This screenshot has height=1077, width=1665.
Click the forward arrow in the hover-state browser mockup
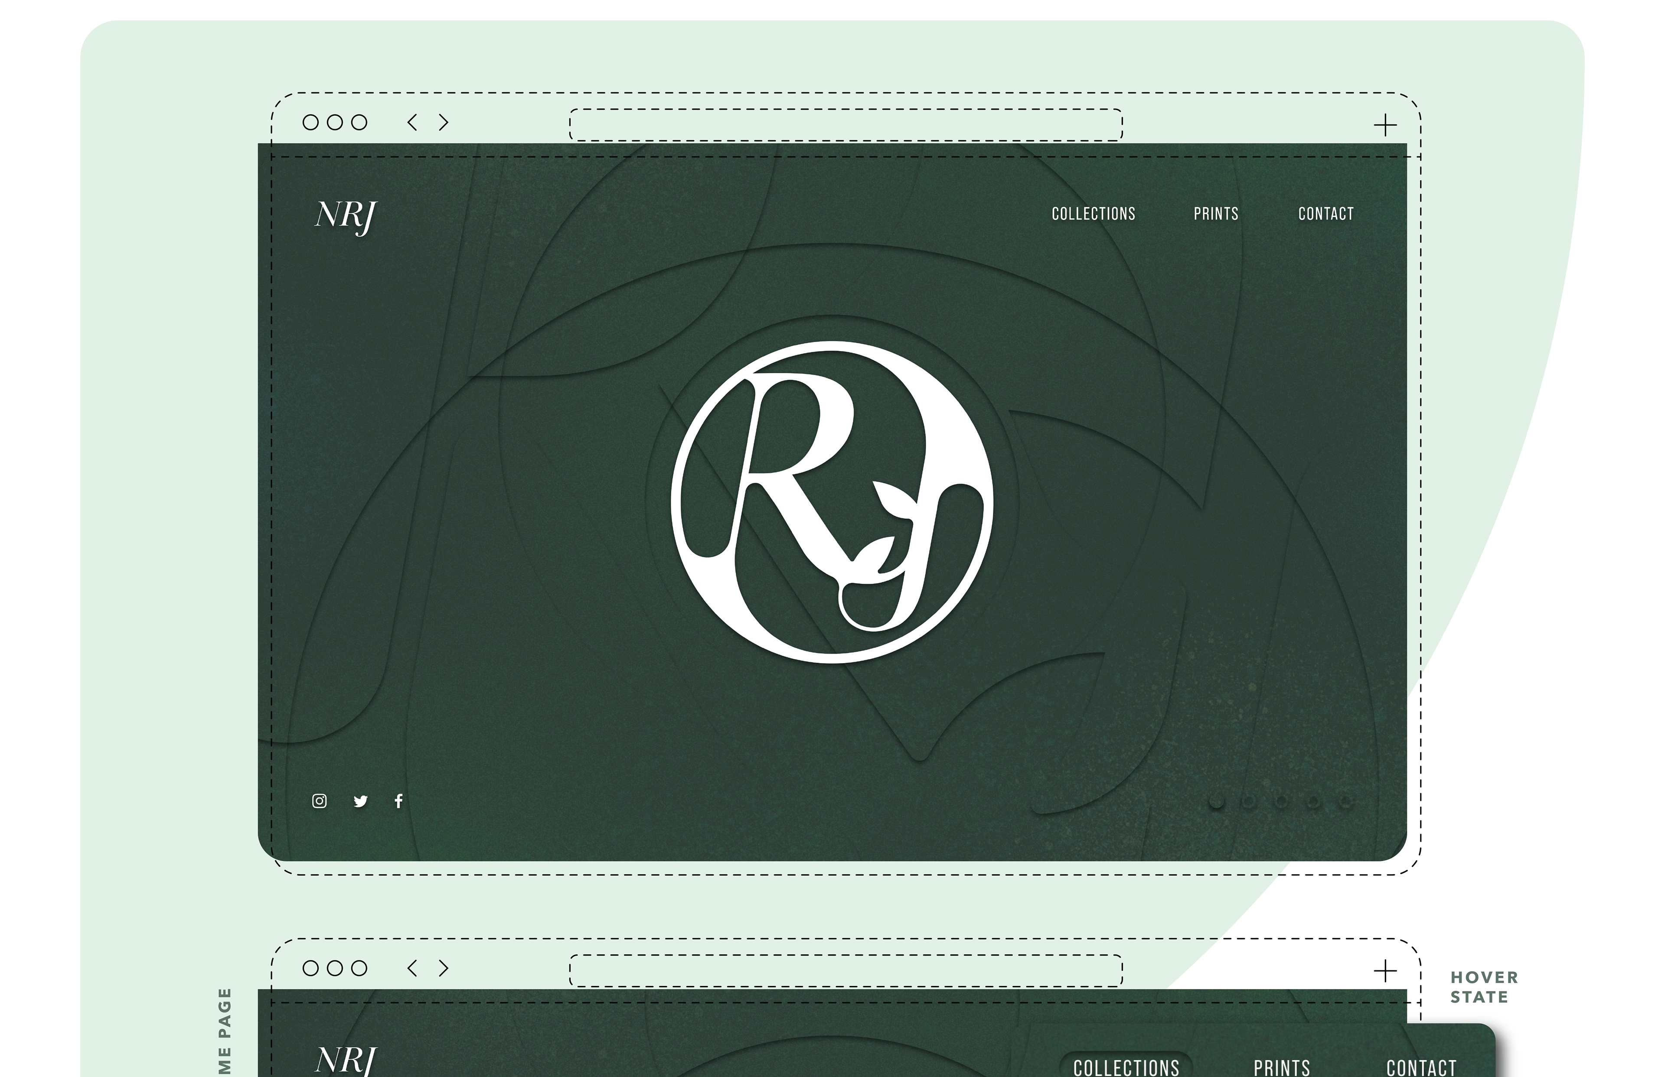coord(444,968)
